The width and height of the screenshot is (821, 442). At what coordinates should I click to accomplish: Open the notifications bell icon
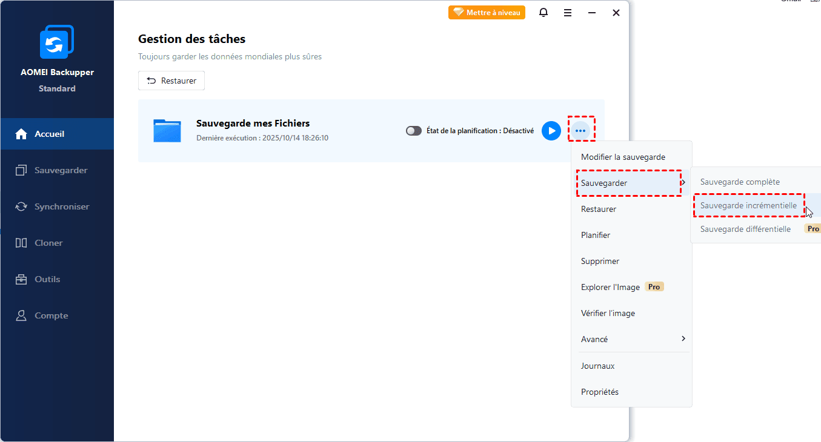[543, 13]
